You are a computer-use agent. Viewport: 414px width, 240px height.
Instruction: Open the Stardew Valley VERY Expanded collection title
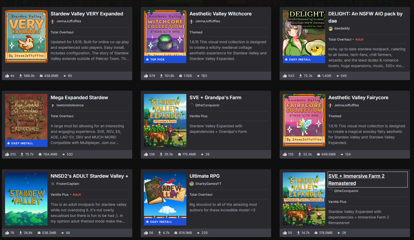(x=87, y=14)
